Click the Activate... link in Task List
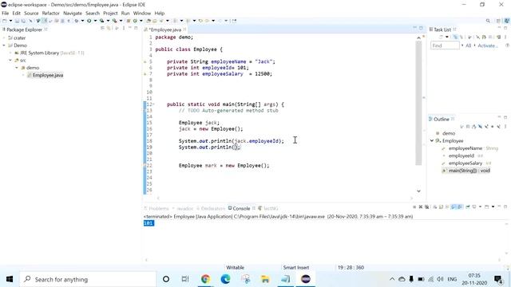 (x=488, y=45)
